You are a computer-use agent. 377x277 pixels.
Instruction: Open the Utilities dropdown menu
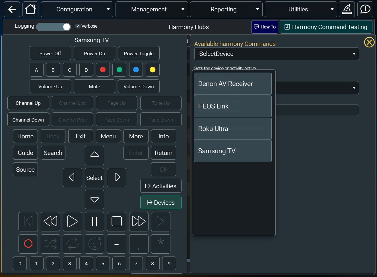point(301,9)
